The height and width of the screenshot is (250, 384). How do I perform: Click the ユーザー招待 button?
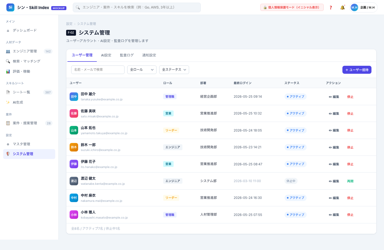click(x=357, y=70)
